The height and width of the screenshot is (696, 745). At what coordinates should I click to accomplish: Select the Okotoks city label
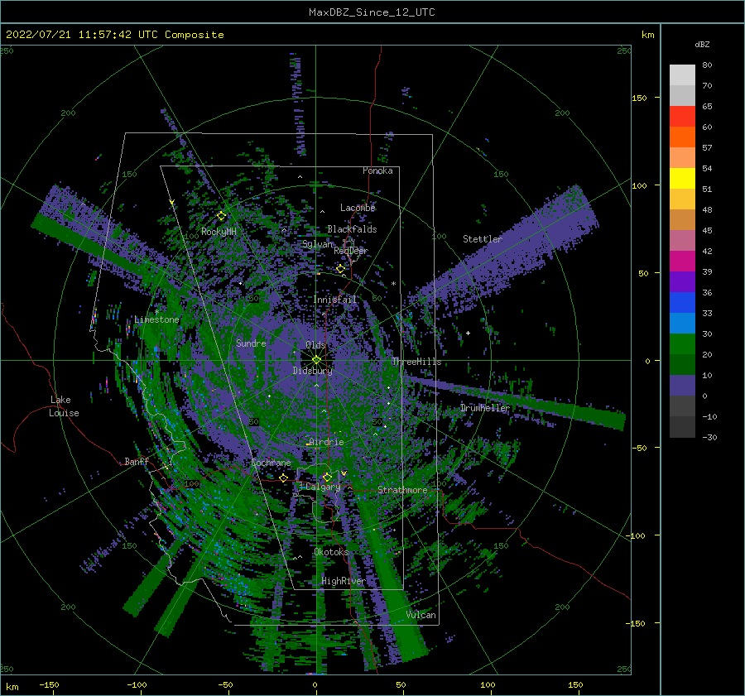[331, 552]
